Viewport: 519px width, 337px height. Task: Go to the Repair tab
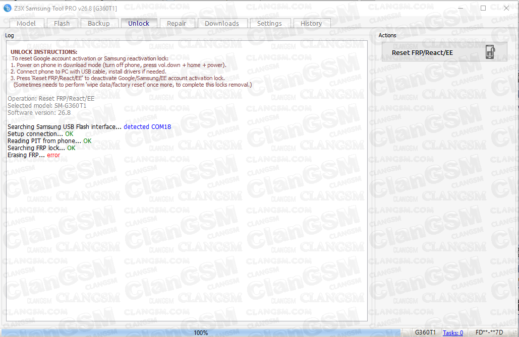pos(177,23)
